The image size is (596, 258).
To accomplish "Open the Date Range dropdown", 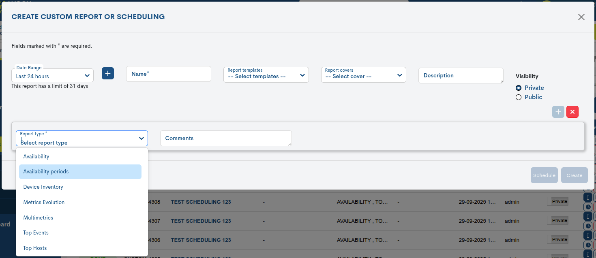I will [x=52, y=75].
